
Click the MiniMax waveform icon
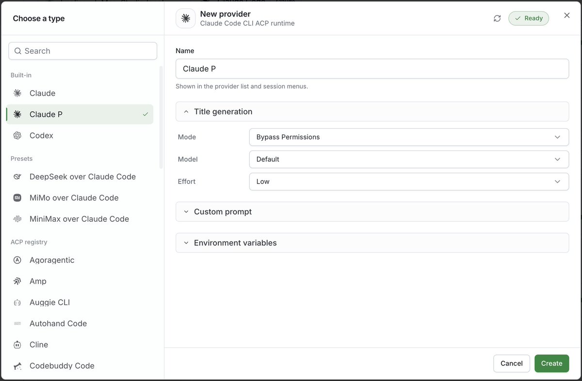(x=17, y=219)
